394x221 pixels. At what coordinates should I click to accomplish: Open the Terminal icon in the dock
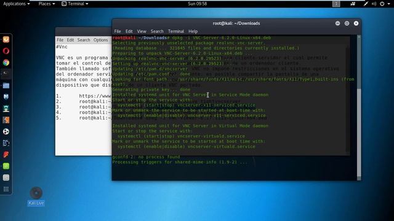pyautogui.click(x=6, y=74)
